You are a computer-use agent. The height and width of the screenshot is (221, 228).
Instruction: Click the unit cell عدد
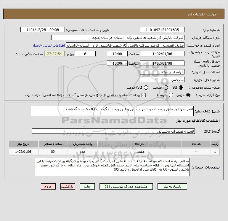82,152
